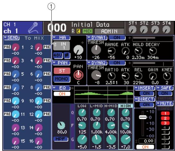Select the red PAN knob

[78, 75]
